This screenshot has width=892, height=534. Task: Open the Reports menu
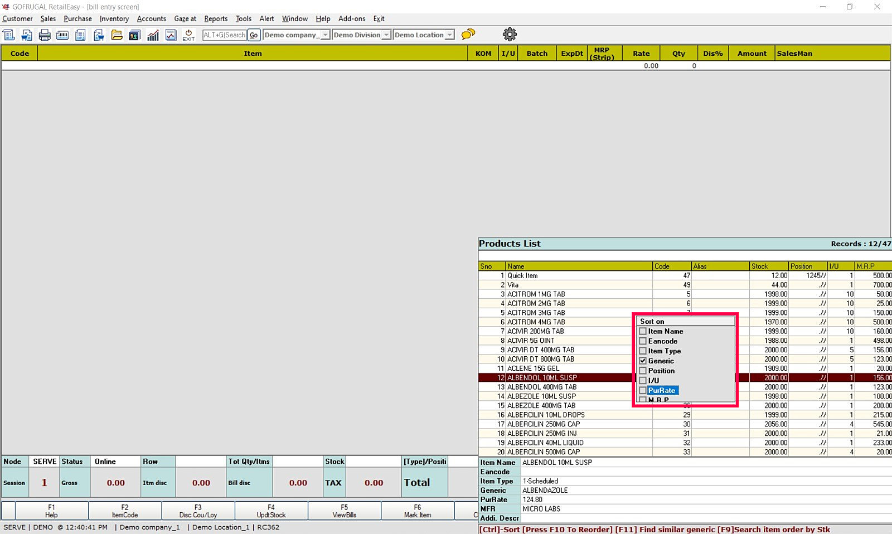216,18
